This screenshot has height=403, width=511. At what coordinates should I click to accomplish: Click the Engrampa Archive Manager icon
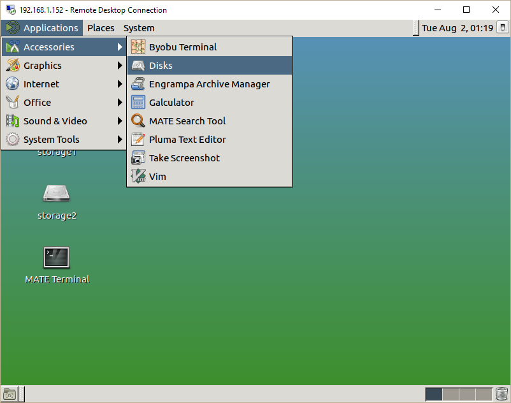pos(138,84)
